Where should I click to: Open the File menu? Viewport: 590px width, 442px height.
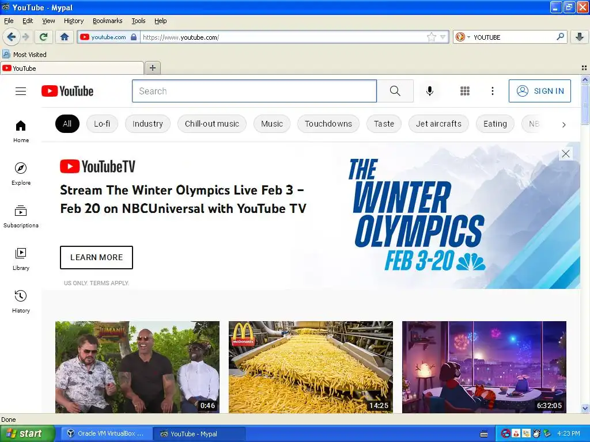[9, 21]
